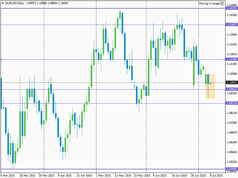Click the 1.10580 price scale value
This screenshot has width=238, height=178.
[x=232, y=74]
